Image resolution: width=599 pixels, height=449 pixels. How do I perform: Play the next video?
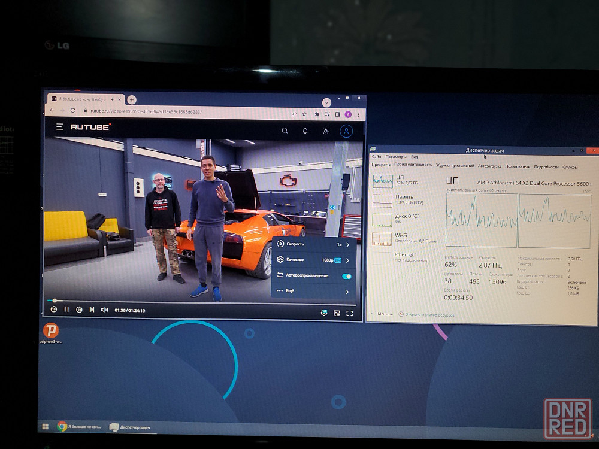tap(92, 310)
